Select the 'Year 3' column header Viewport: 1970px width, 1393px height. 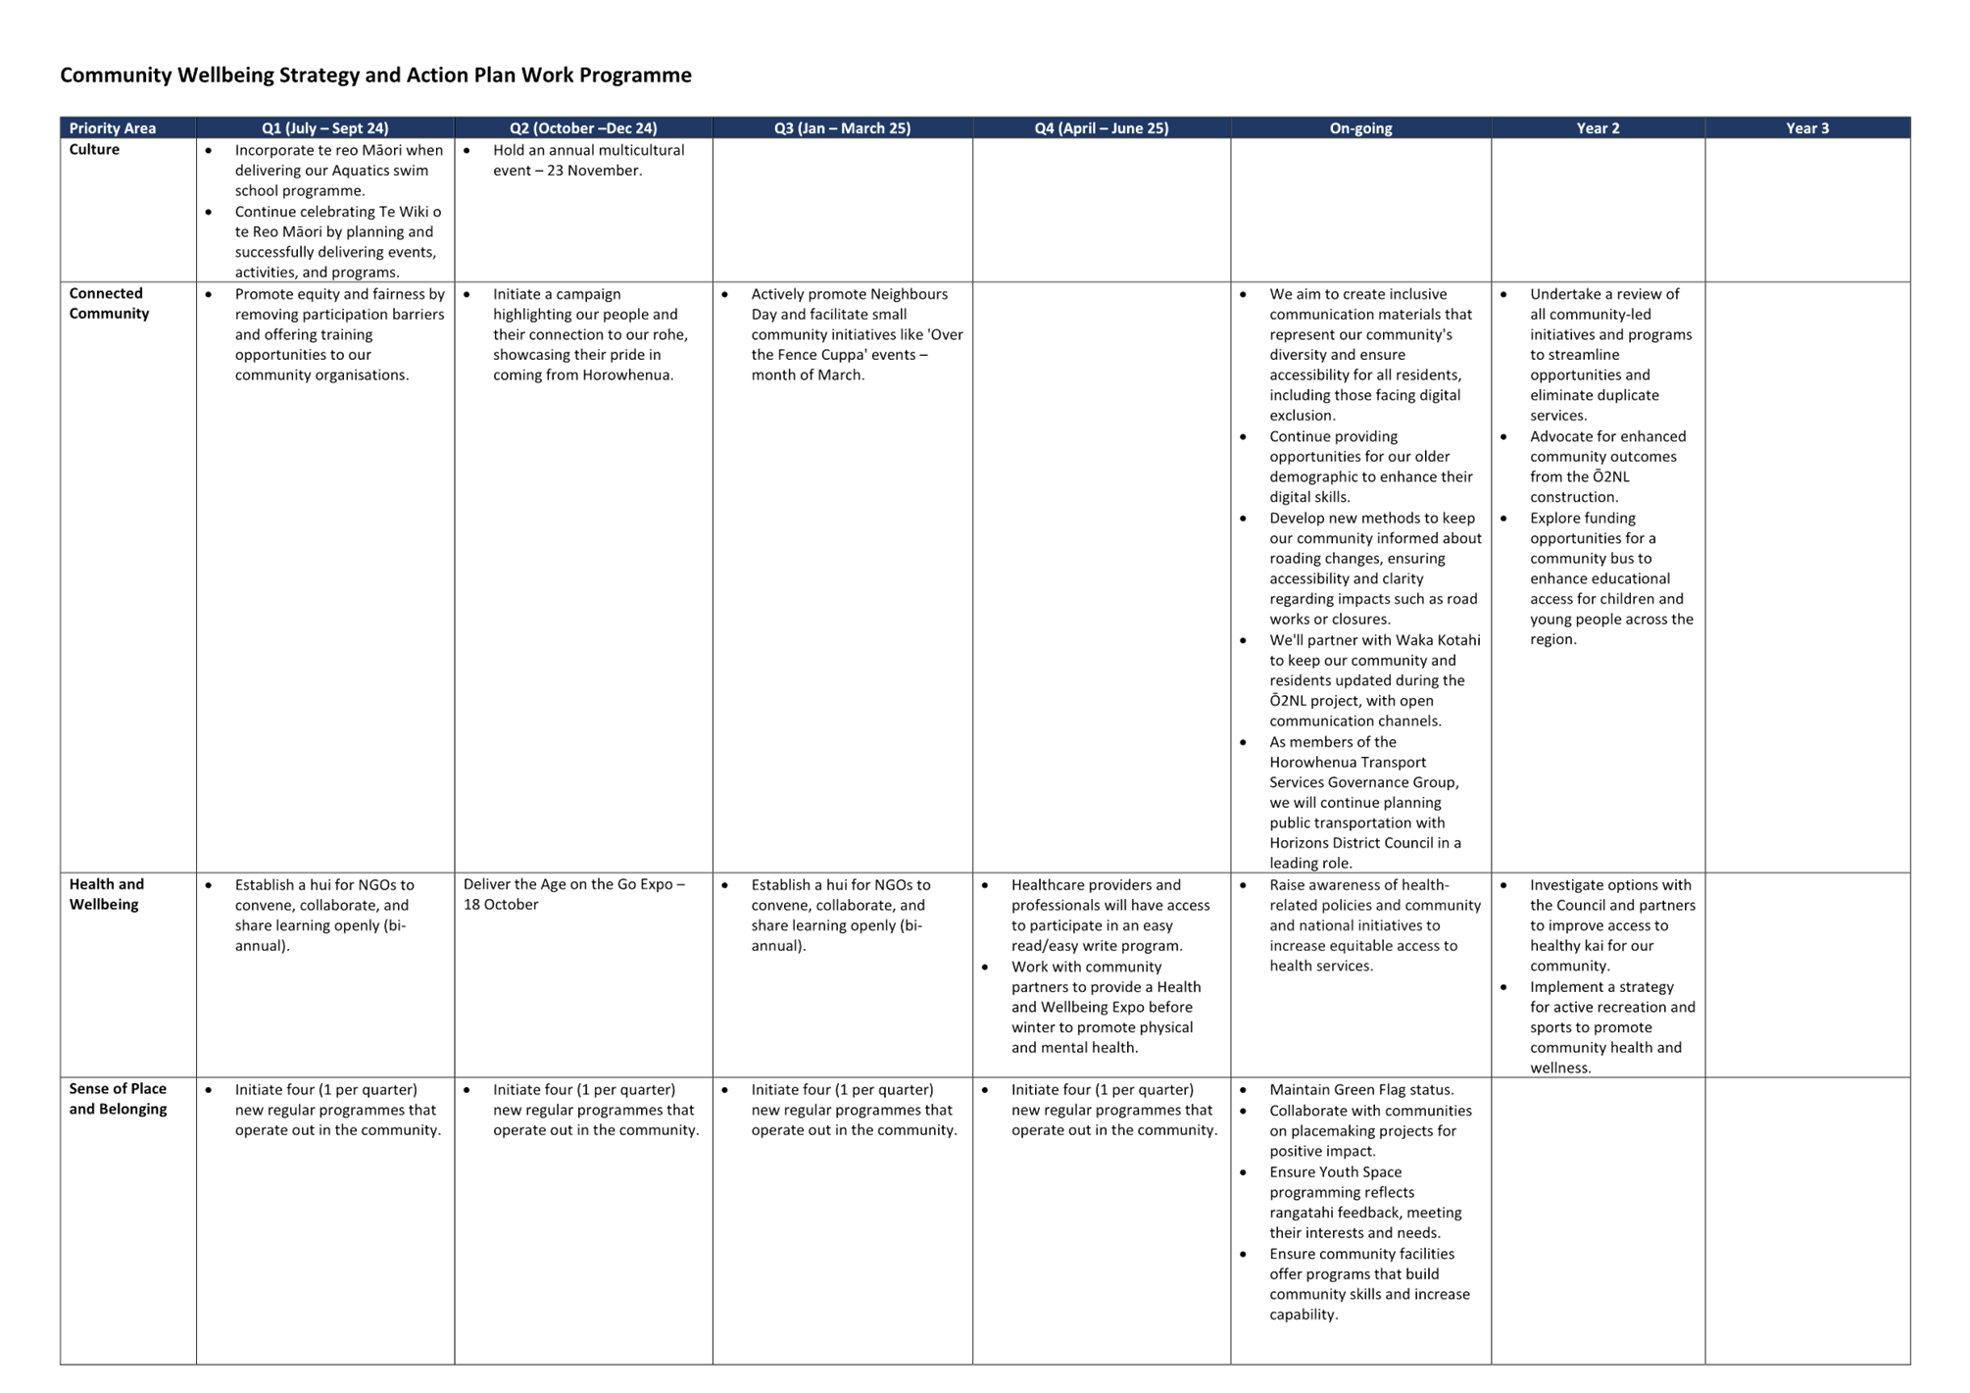[x=1807, y=127]
